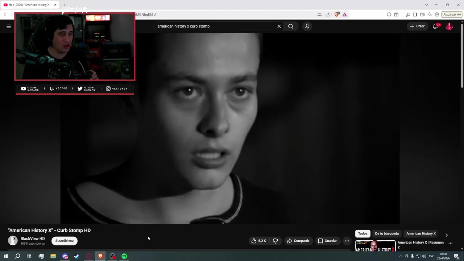Screen dimensions: 464x261
Task: Open the music note playlist icon
Action: [408, 14]
